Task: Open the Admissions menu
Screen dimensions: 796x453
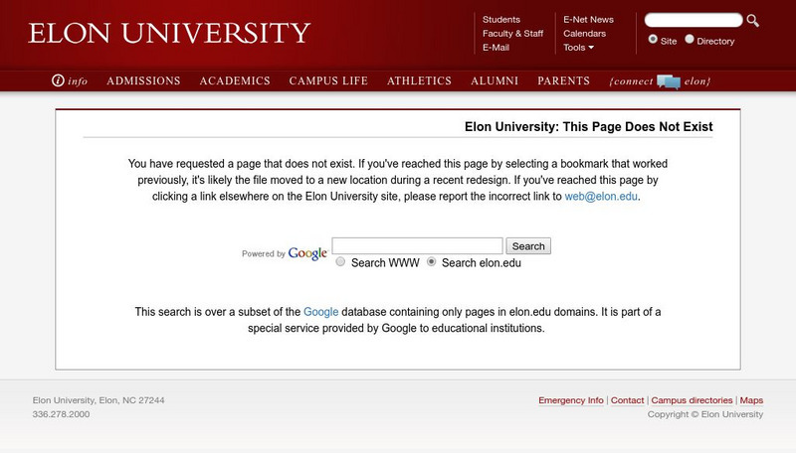Action: [143, 80]
